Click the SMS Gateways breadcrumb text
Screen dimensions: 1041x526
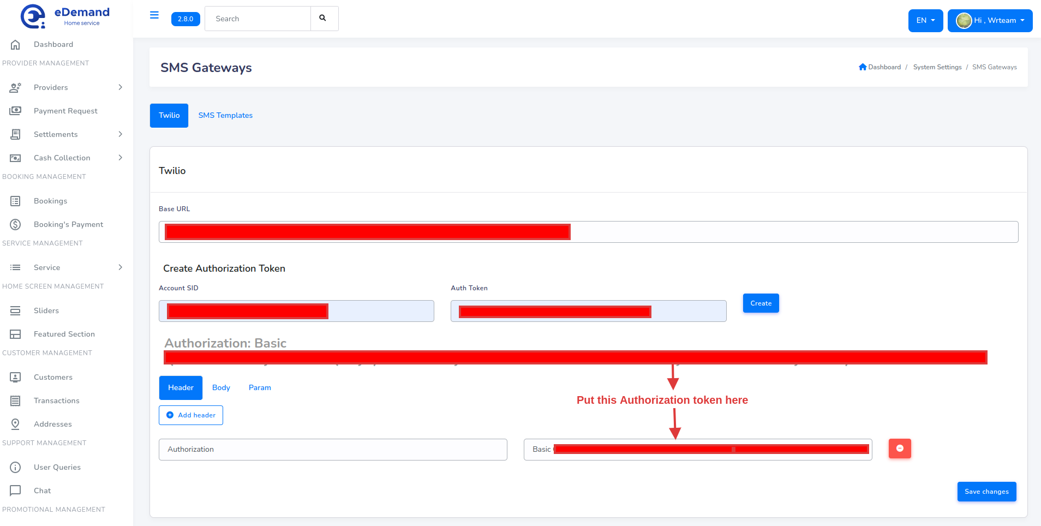tap(994, 67)
